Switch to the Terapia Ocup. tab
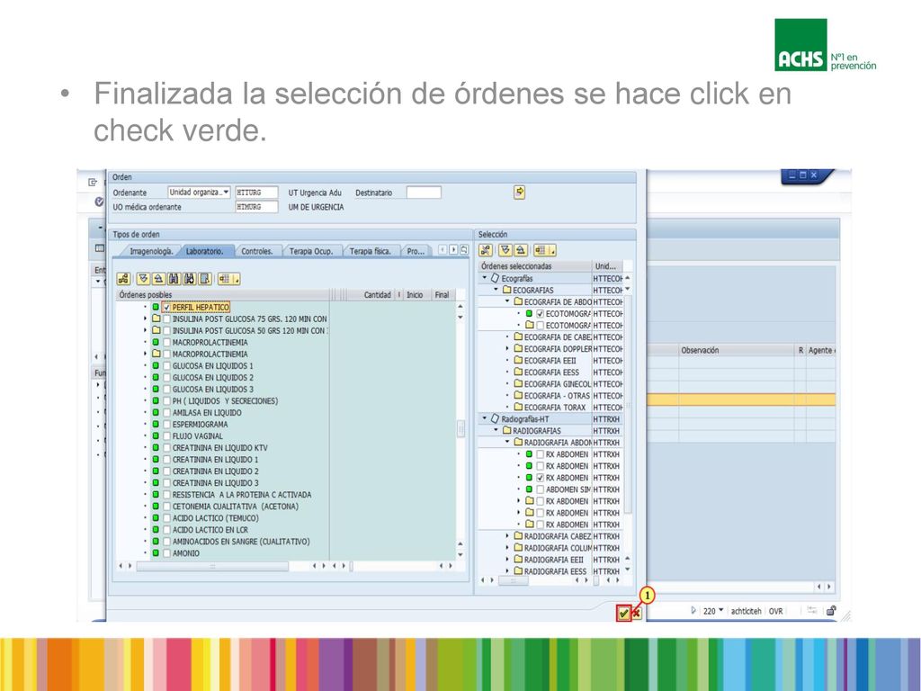Image resolution: width=921 pixels, height=691 pixels. pyautogui.click(x=311, y=251)
